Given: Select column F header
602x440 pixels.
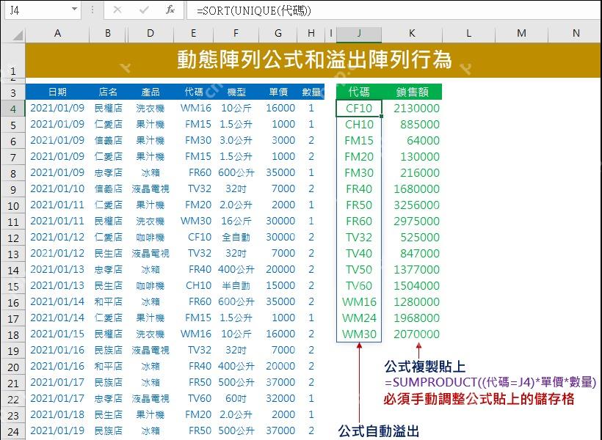Looking at the screenshot, I should click(236, 34).
